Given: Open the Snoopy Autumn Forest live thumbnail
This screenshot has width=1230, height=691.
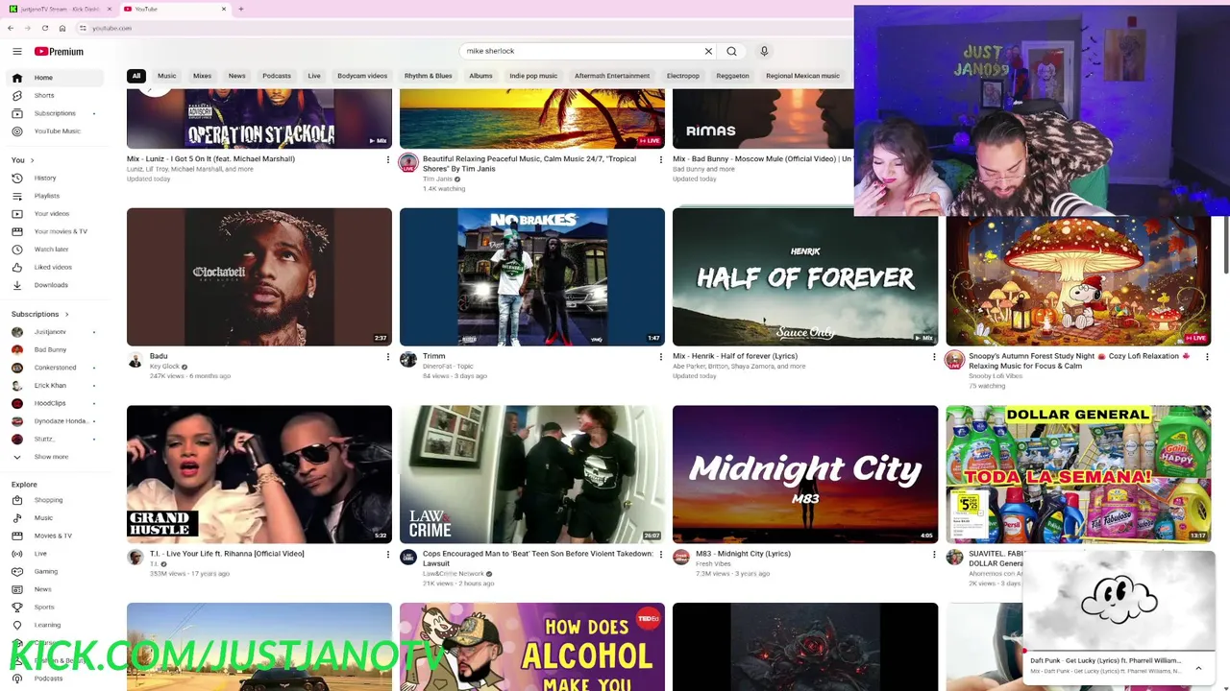Looking at the screenshot, I should pyautogui.click(x=1078, y=280).
